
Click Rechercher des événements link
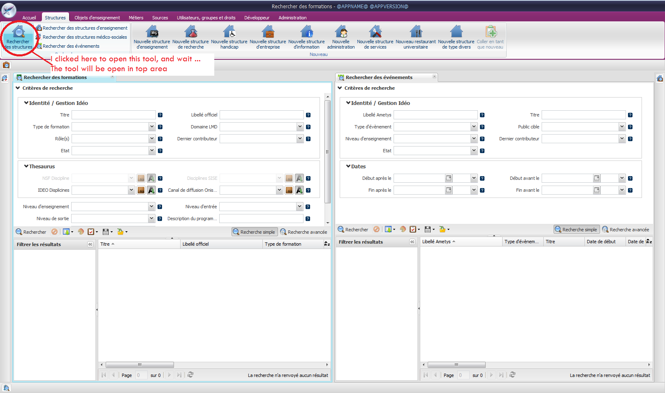71,46
